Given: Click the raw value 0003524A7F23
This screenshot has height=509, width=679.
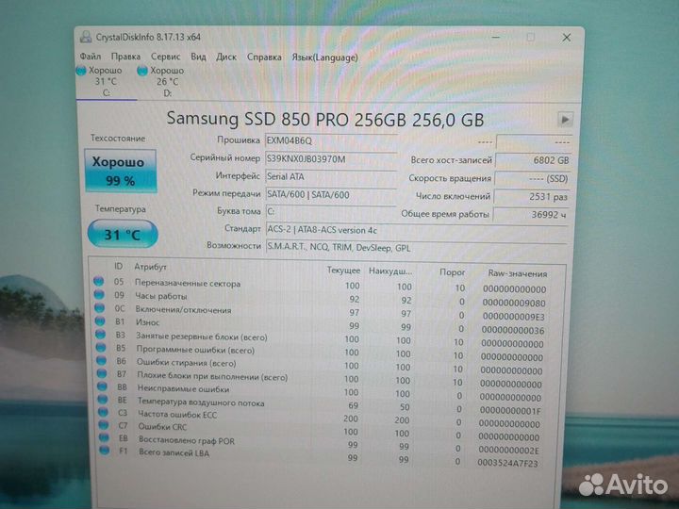Looking at the screenshot, I should pos(507,463).
